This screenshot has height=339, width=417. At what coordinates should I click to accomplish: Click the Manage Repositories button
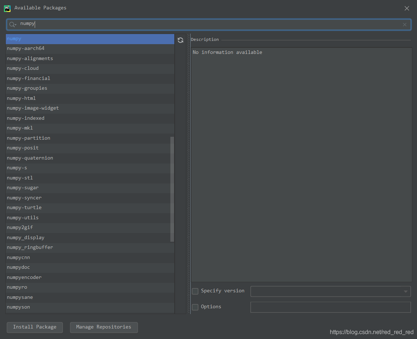coord(104,327)
